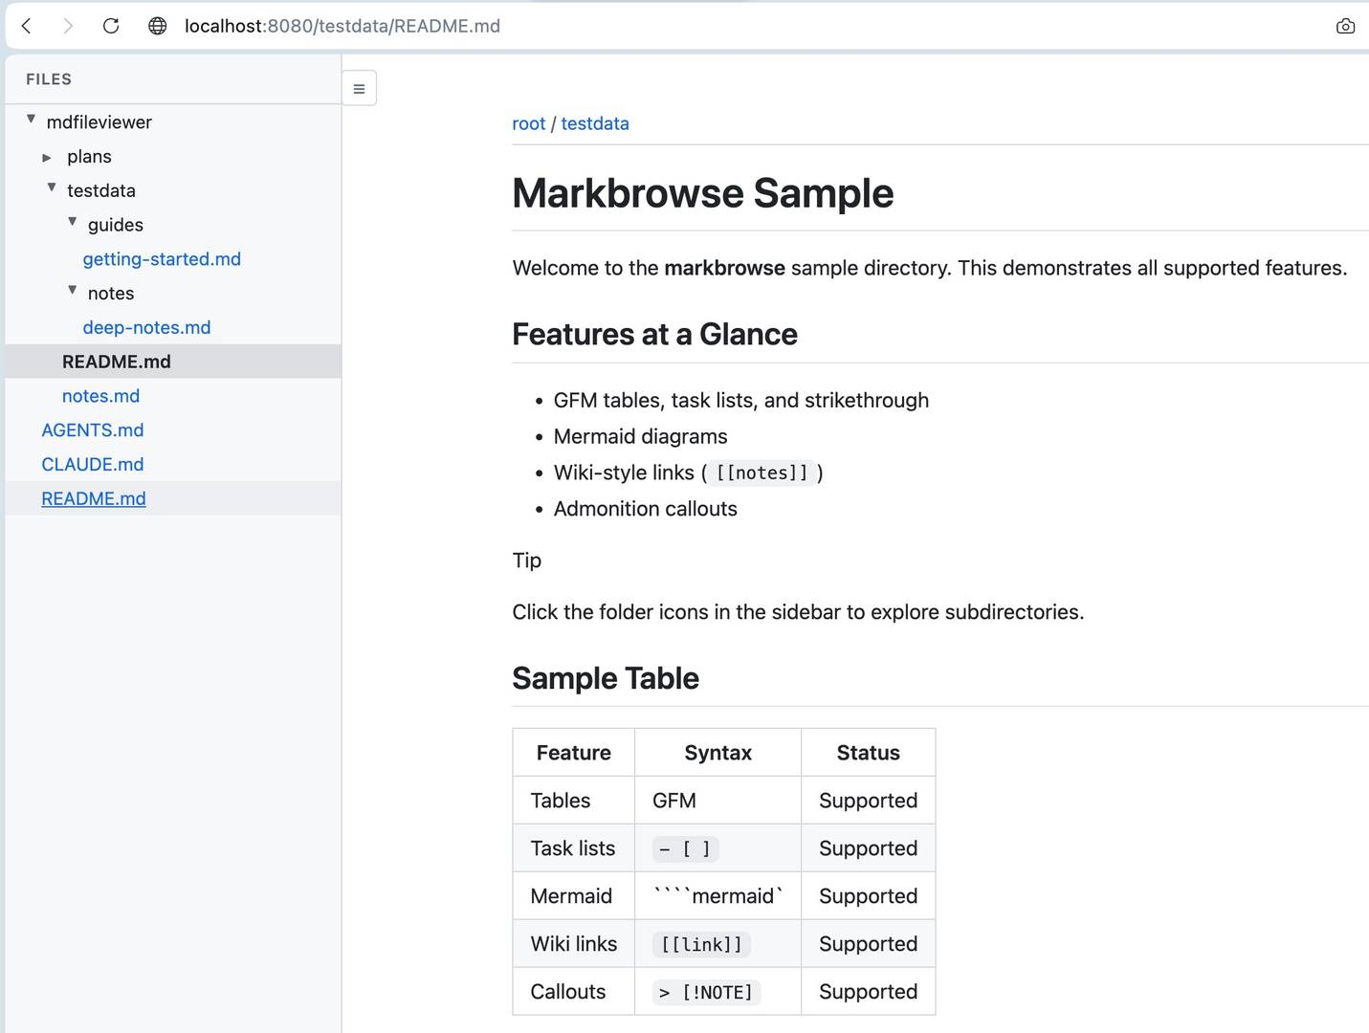
Task: Expand the plans folder triangle
Action: pos(47,157)
